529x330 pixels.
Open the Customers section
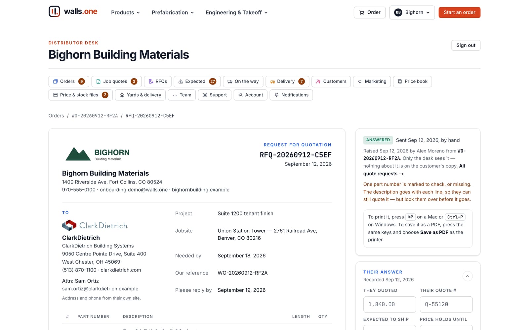coord(331,82)
